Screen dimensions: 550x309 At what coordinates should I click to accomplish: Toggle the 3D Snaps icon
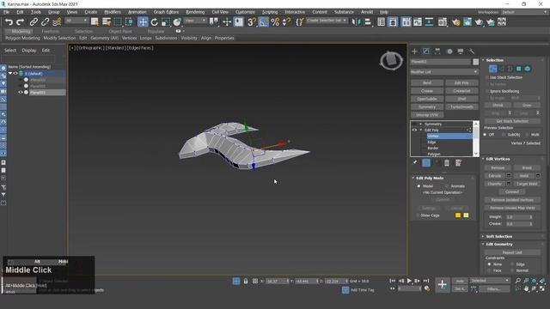pyautogui.click(x=252, y=22)
